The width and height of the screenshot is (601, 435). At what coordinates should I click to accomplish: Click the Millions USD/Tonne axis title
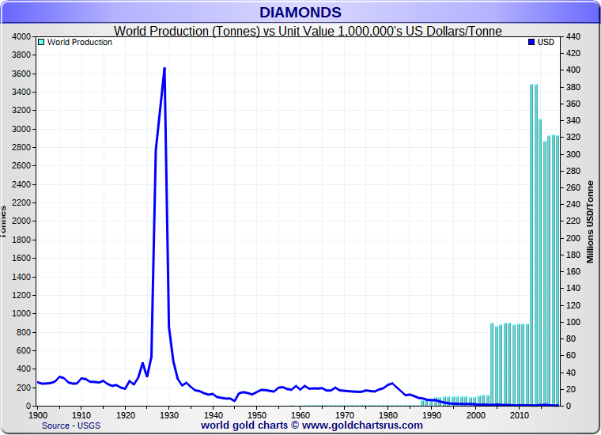tap(590, 222)
